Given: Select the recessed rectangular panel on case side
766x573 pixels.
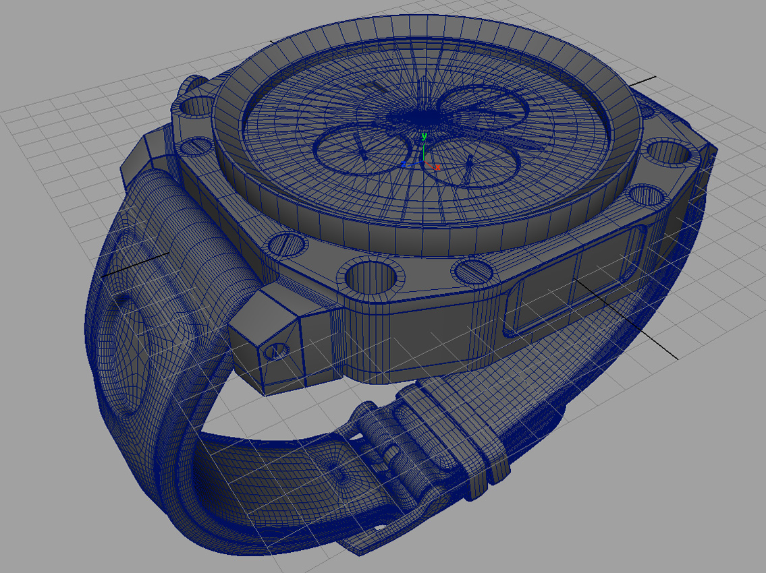Looking at the screenshot, I should (x=576, y=282).
